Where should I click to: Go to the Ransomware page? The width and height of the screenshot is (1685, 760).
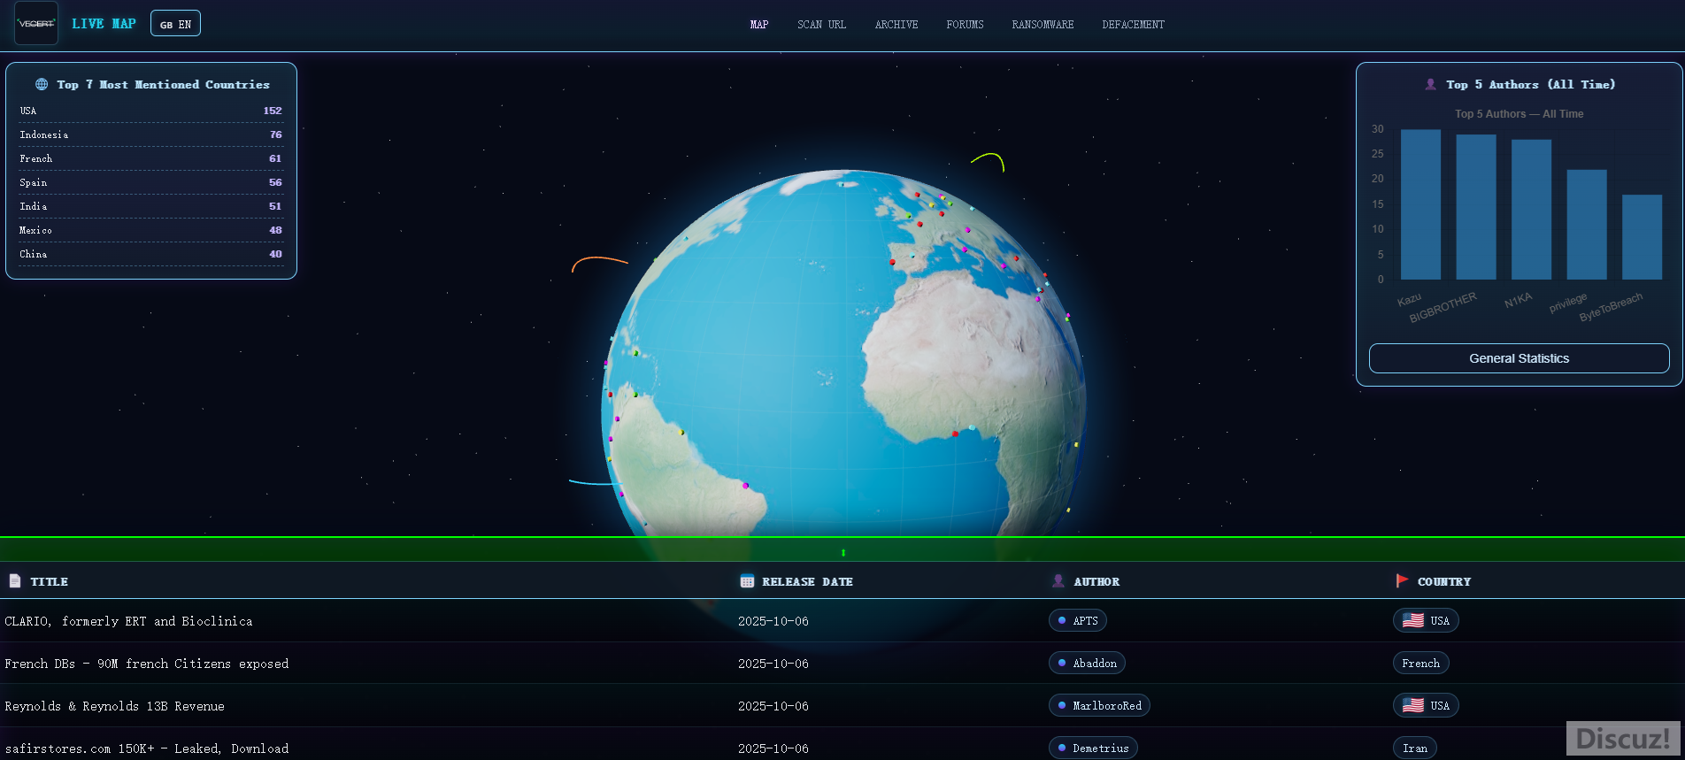tap(1043, 25)
